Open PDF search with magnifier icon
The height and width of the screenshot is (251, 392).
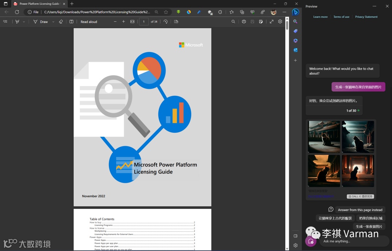pos(233,22)
